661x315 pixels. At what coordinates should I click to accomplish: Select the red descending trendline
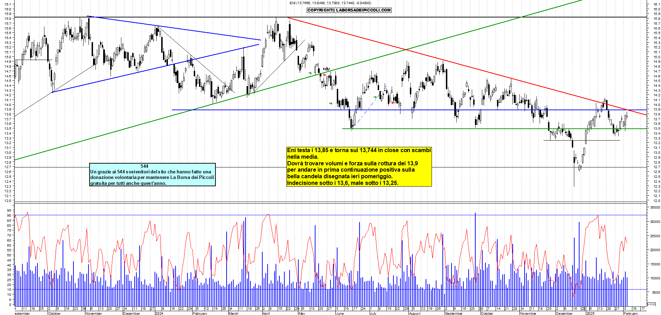[467, 66]
